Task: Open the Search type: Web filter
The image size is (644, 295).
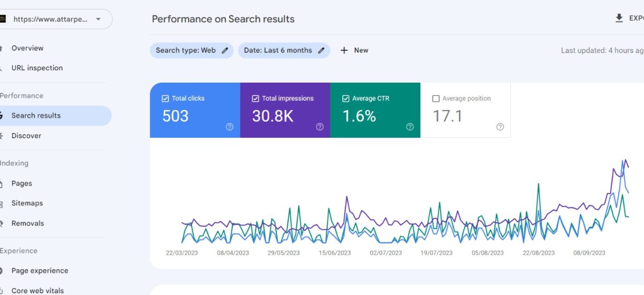Action: (186, 50)
